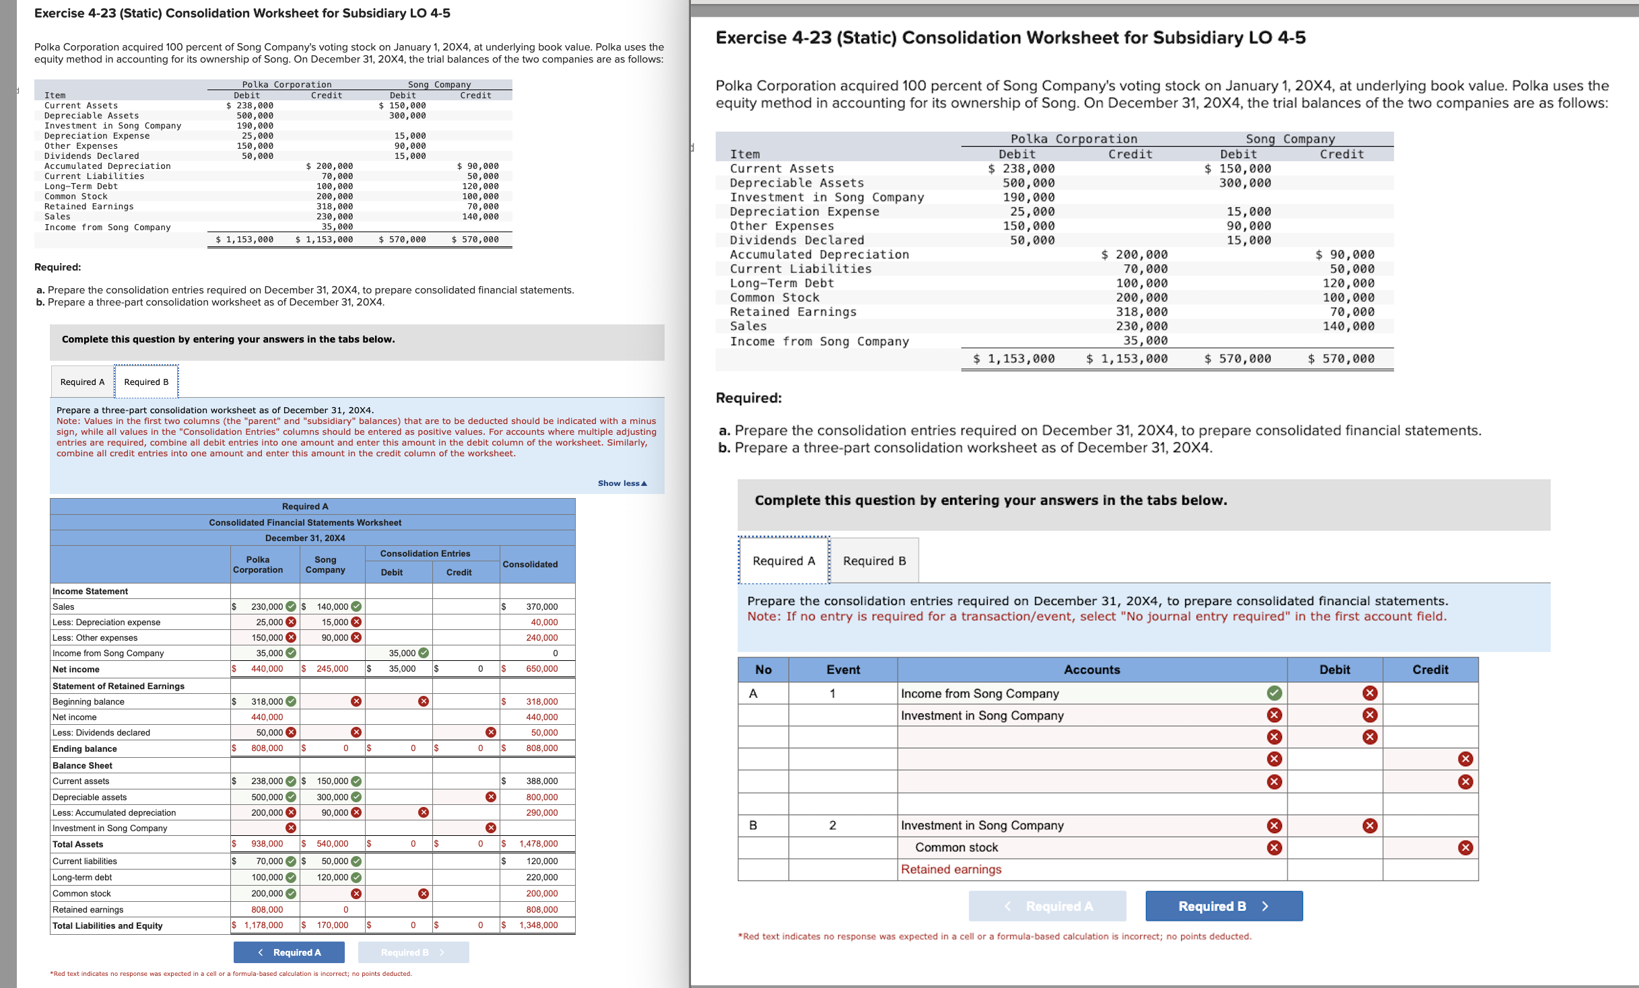Image resolution: width=1639 pixels, height=988 pixels.
Task: Click green check beside Song long-term debt 120,000
Action: 356,877
